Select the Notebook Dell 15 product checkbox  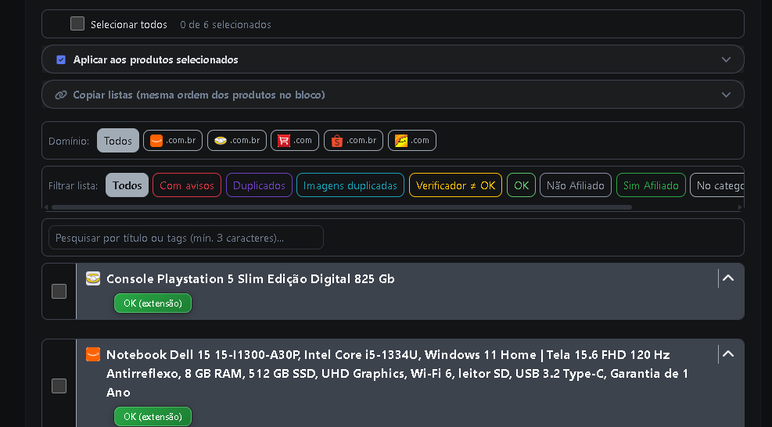[59, 386]
